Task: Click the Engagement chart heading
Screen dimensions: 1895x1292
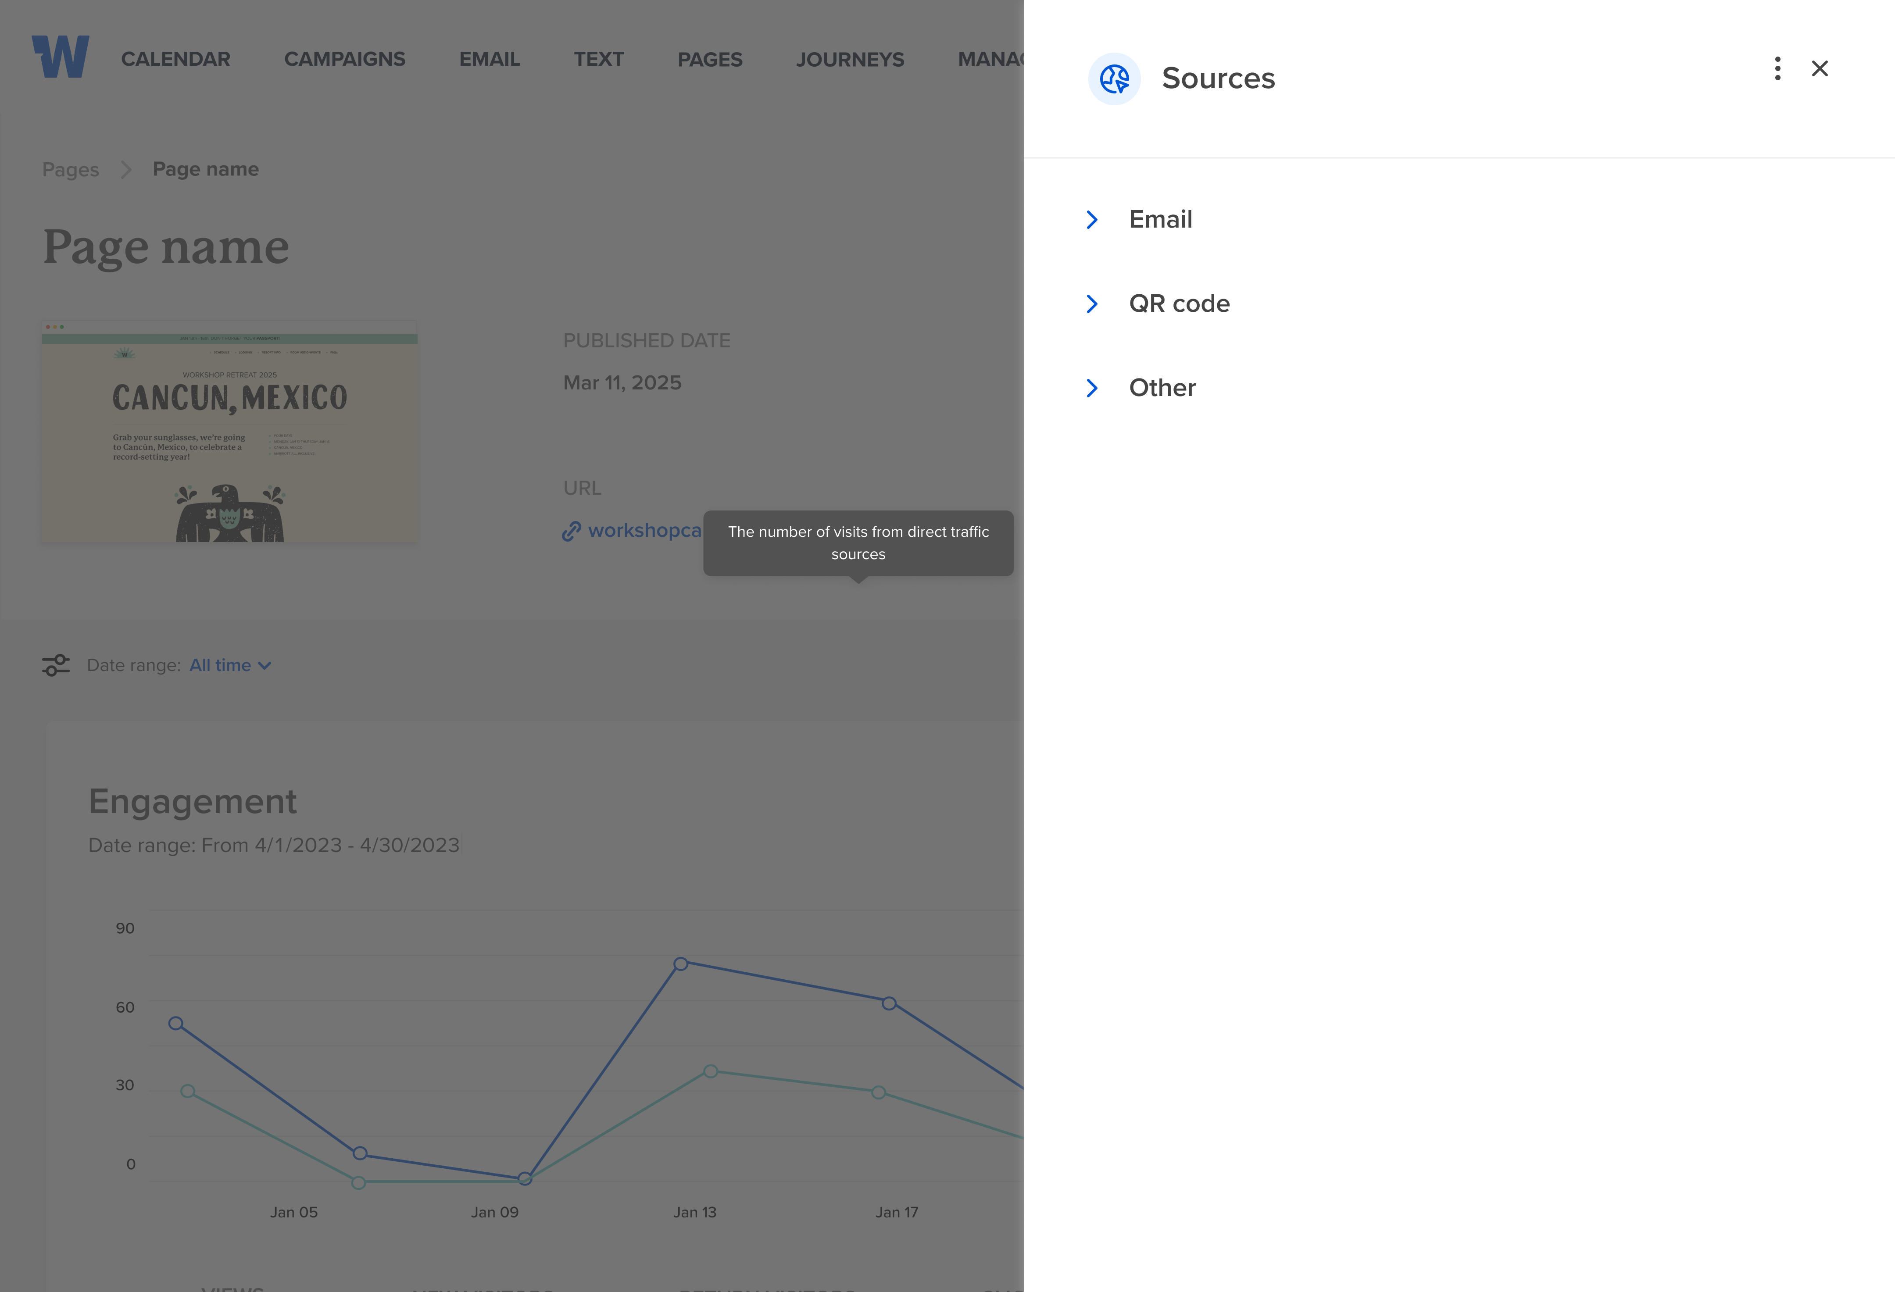Action: pyautogui.click(x=193, y=801)
